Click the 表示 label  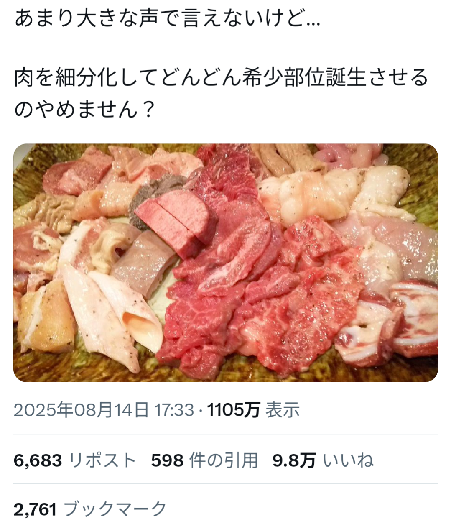[x=283, y=410]
